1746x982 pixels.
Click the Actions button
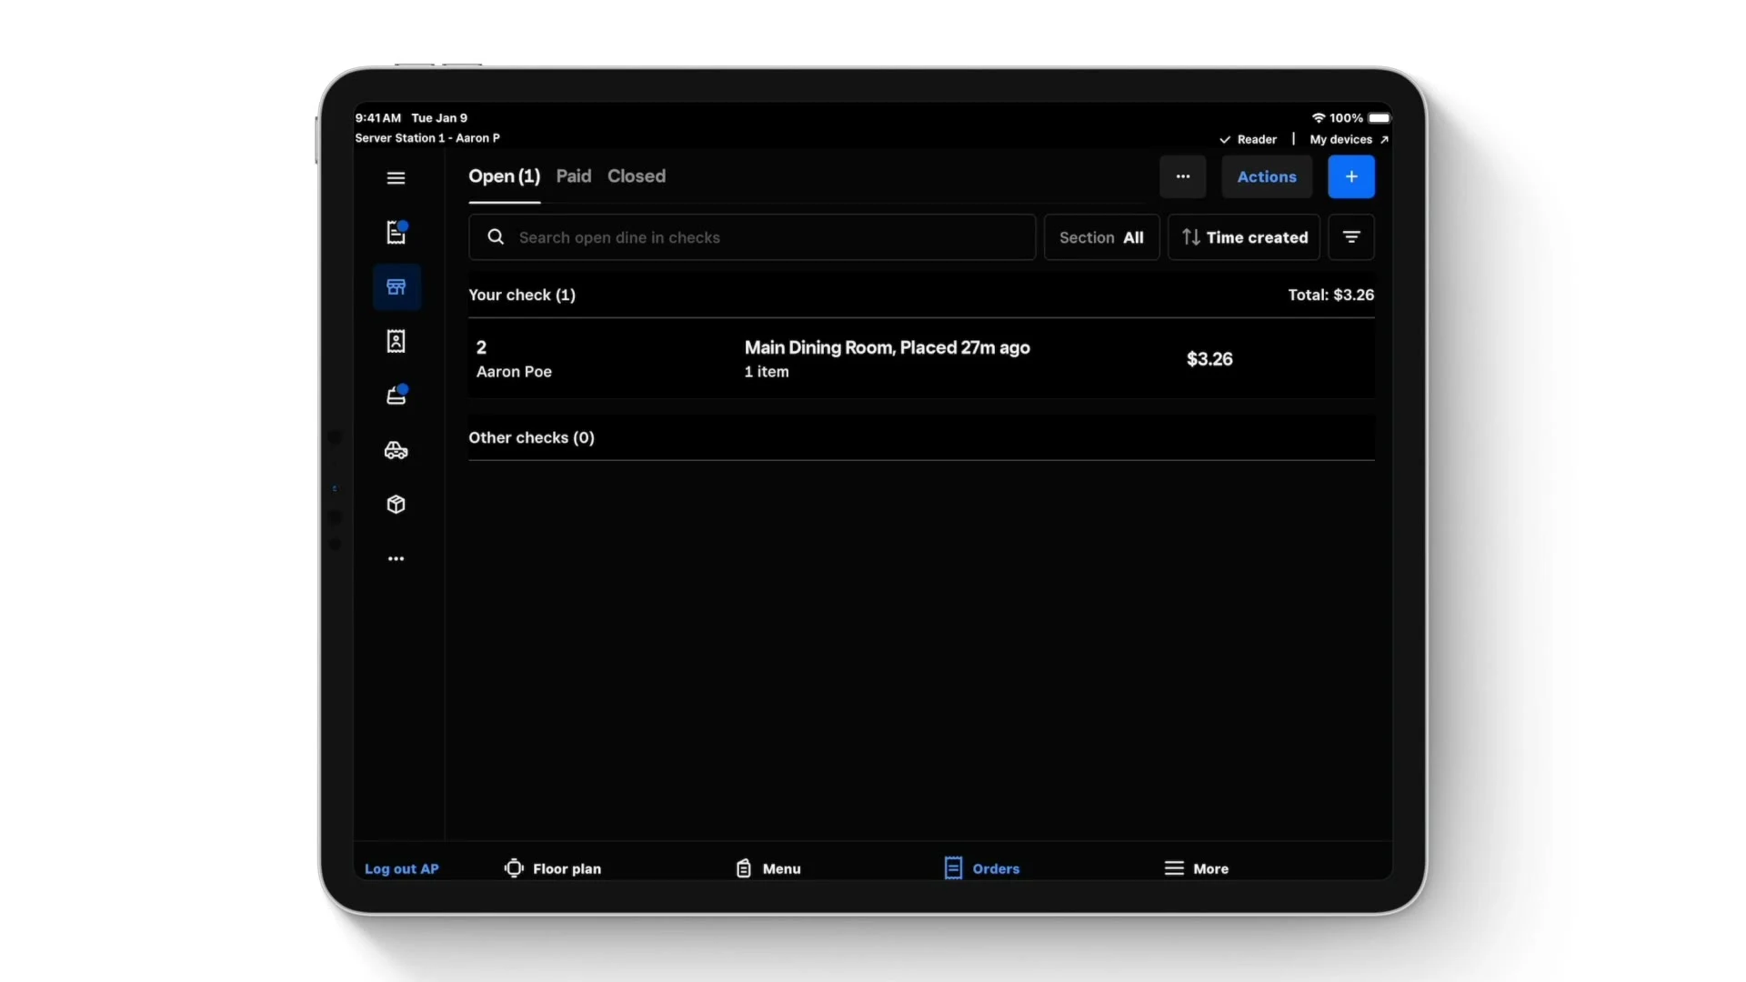(x=1266, y=176)
